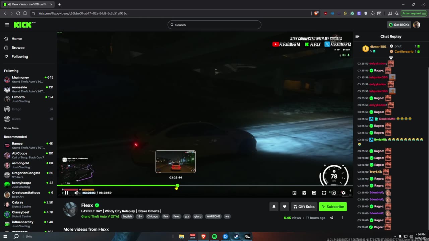Collapse the Chat Replay panel
The image size is (429, 241).
[x=357, y=36]
